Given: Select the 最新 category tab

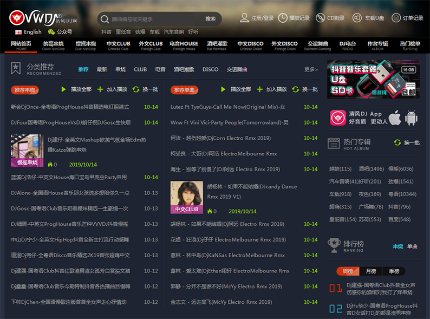Looking at the screenshot, I should point(102,69).
